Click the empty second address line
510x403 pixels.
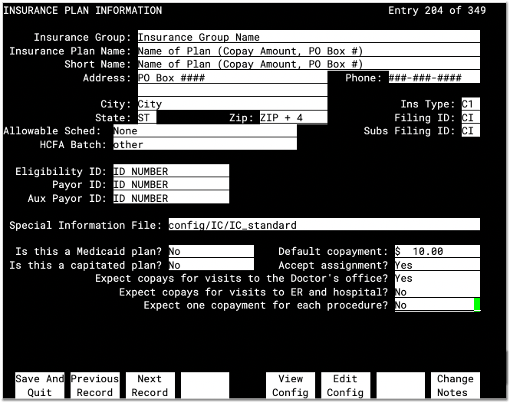click(232, 90)
